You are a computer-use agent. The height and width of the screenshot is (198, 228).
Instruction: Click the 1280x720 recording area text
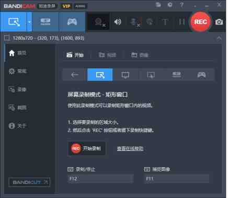[49, 38]
